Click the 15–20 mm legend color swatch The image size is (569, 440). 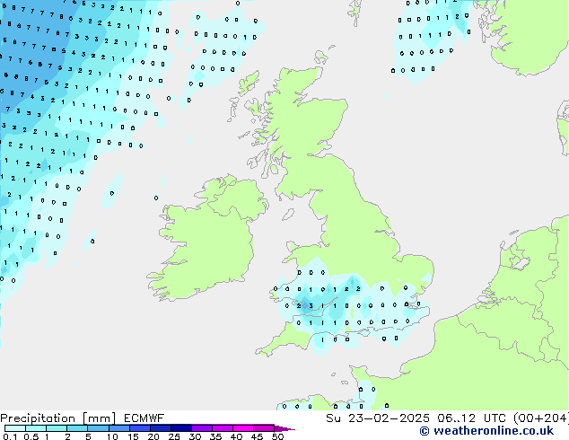(x=140, y=428)
